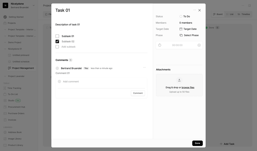
Task: Click the To-Do List icon
Action: coord(5,94)
